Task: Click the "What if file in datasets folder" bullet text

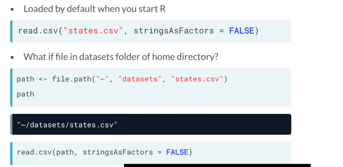Action: pyautogui.click(x=121, y=57)
